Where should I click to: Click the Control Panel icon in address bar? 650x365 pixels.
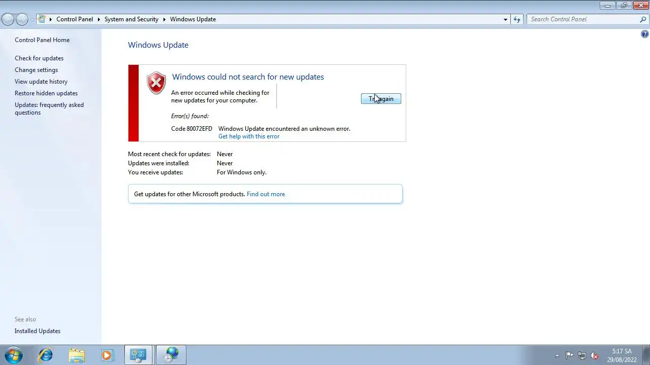tap(42, 19)
